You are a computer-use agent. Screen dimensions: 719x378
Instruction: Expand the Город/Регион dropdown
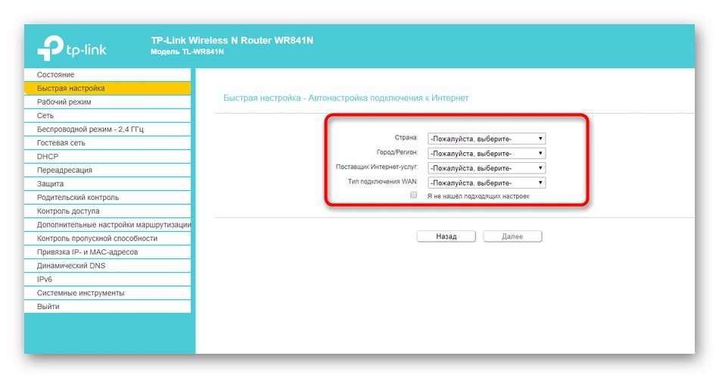487,153
